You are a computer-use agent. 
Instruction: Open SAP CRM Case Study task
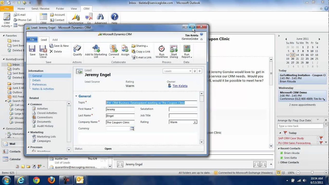point(291,138)
